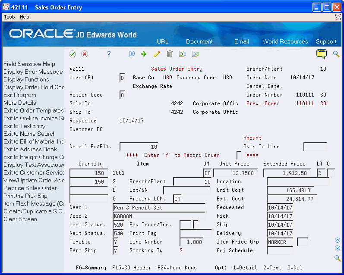
Task: Select Field Sensitive Help in the sidebar
Action: click(x=29, y=64)
